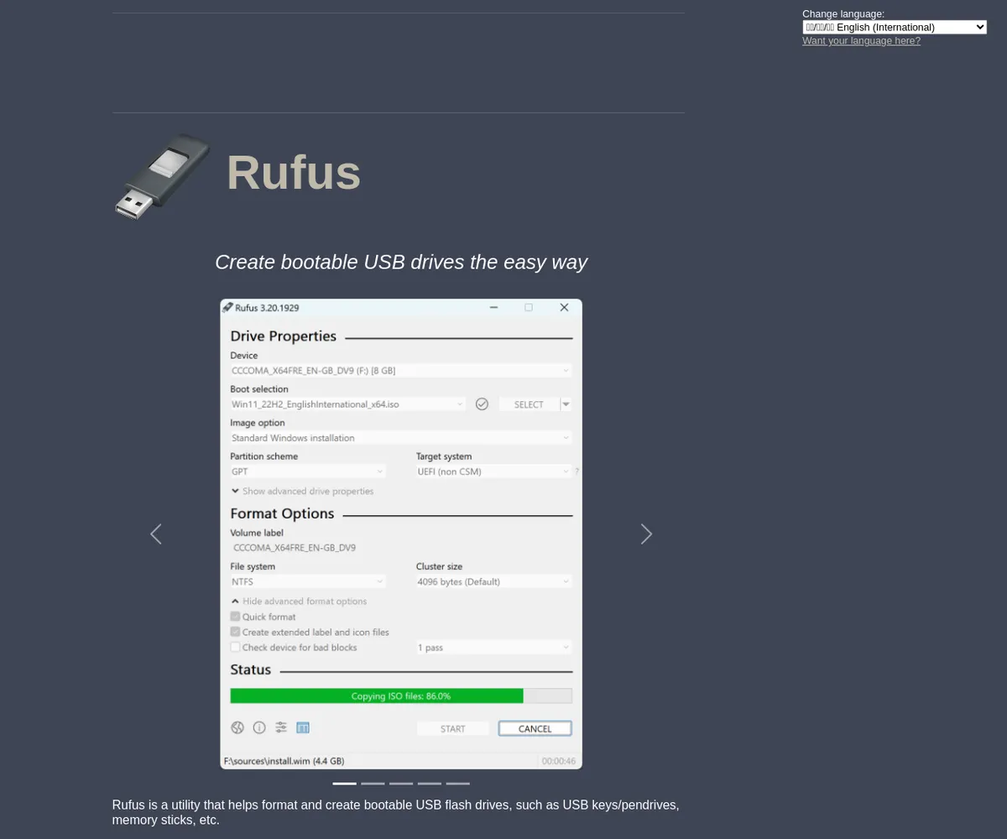The image size is (1007, 839).
Task: Advance to the next carousel slide arrow
Action: (646, 534)
